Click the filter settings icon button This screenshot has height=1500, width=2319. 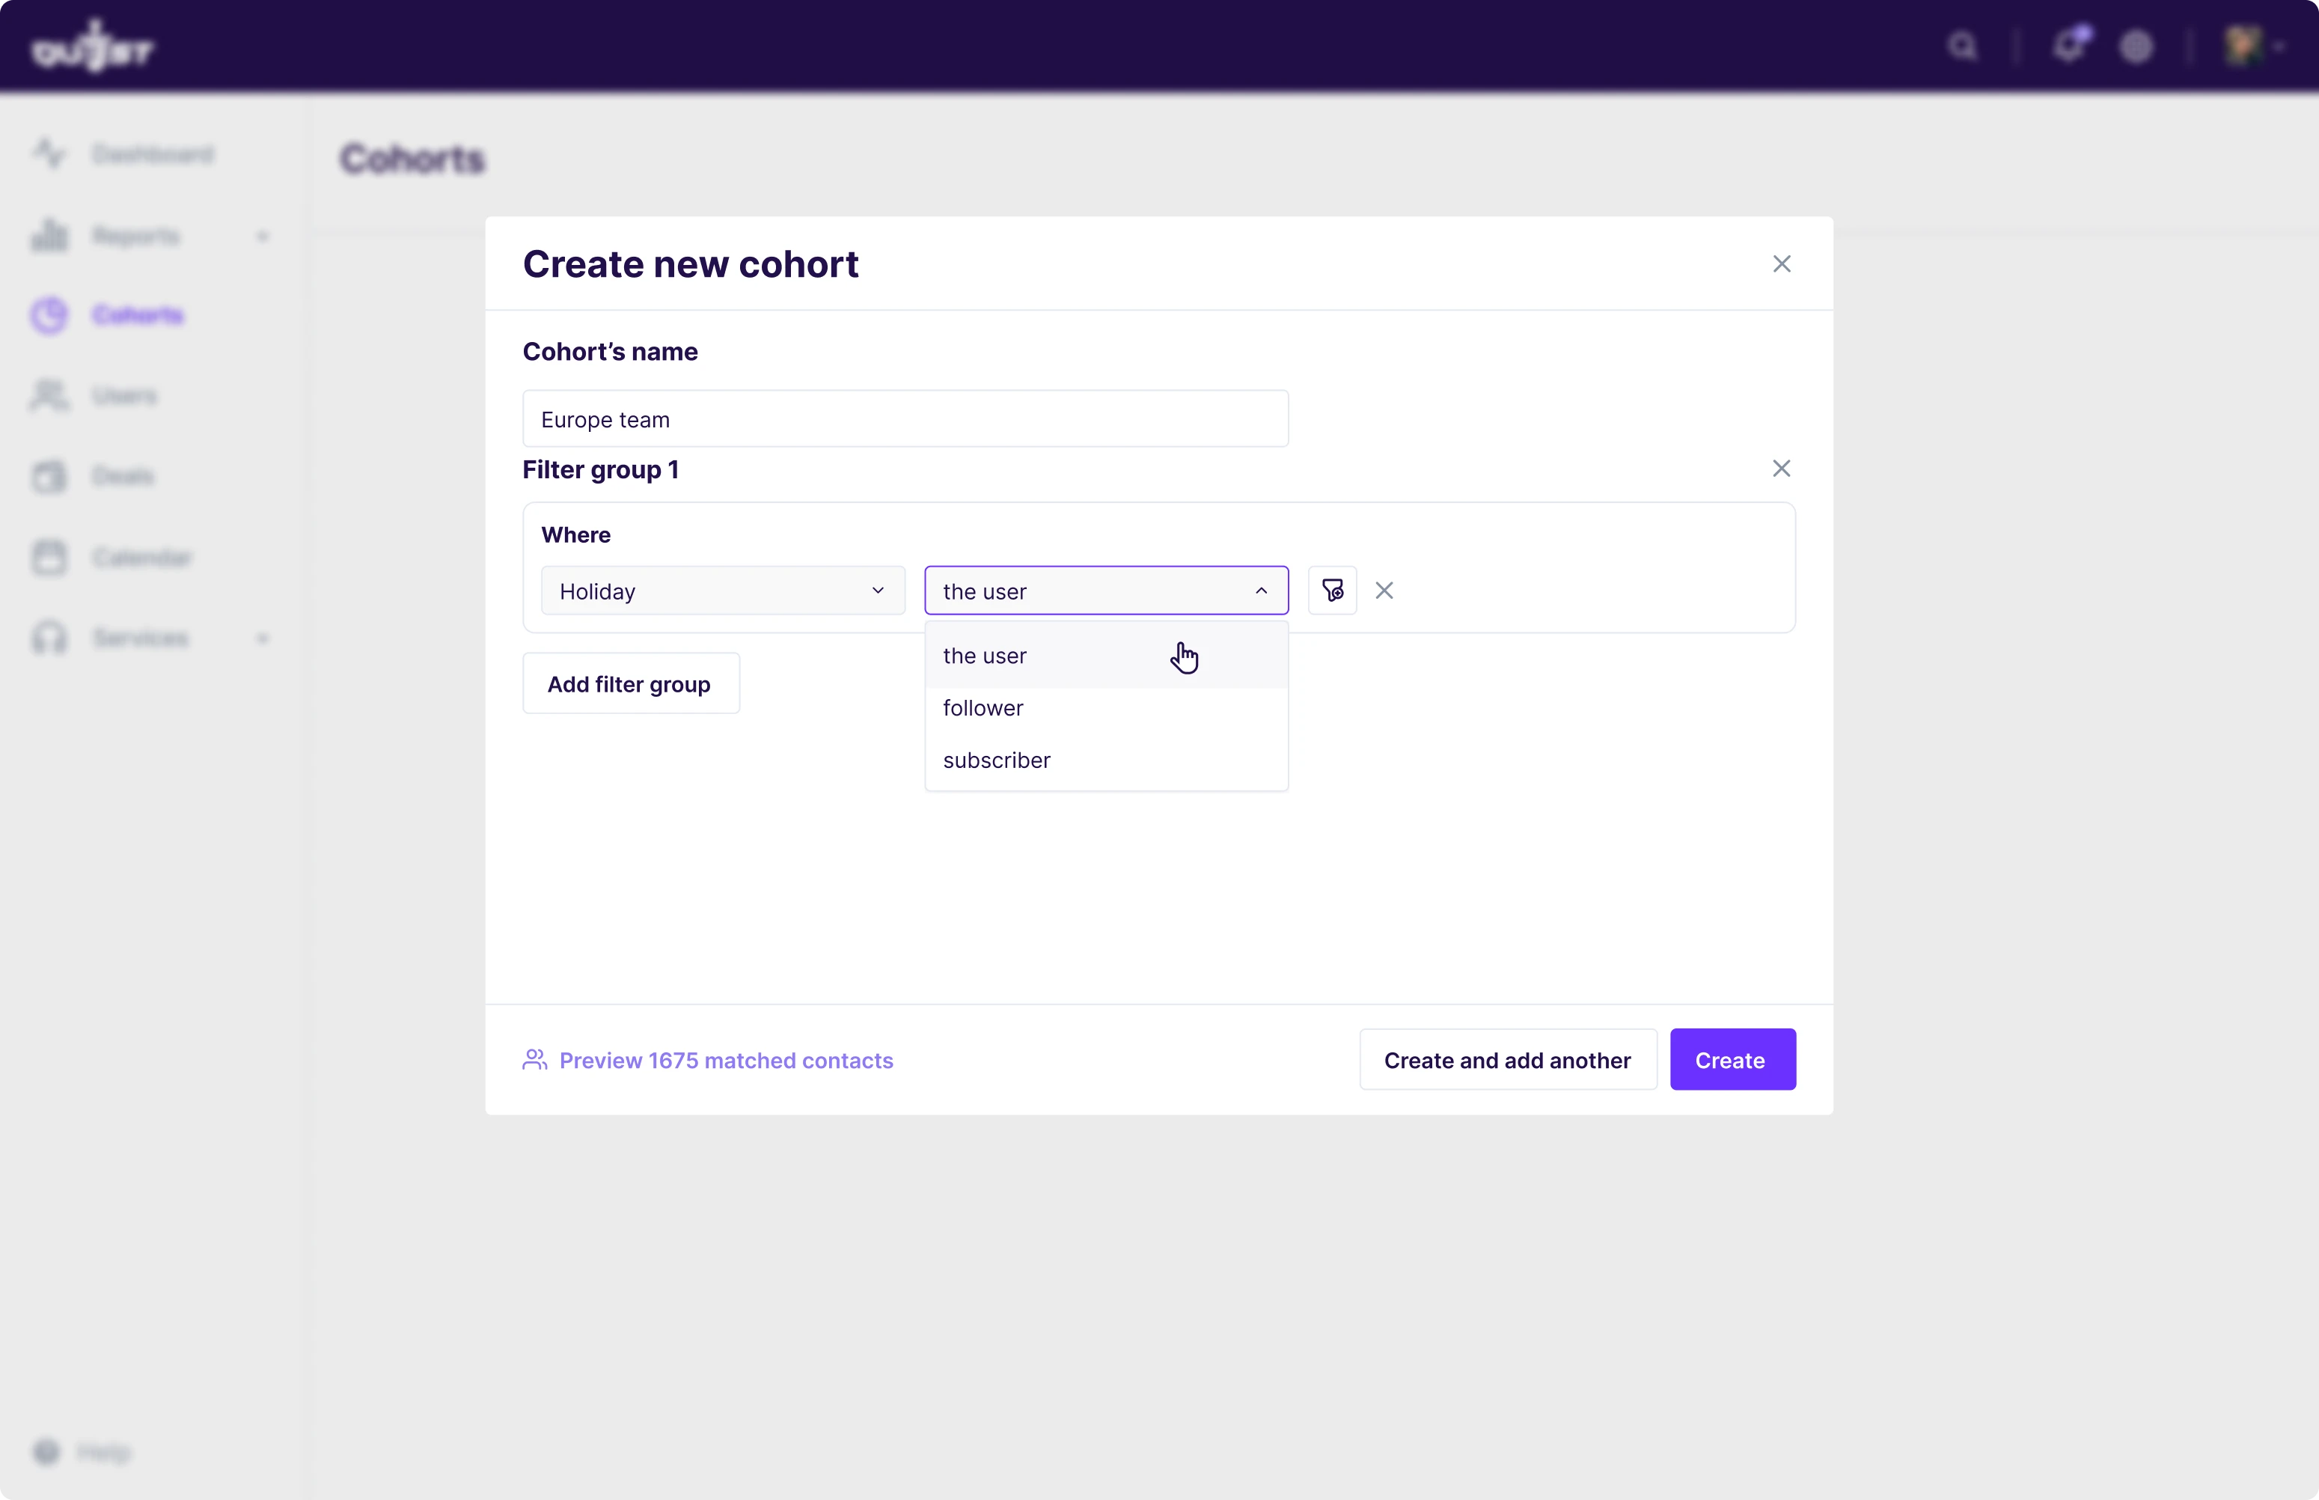pos(1332,591)
